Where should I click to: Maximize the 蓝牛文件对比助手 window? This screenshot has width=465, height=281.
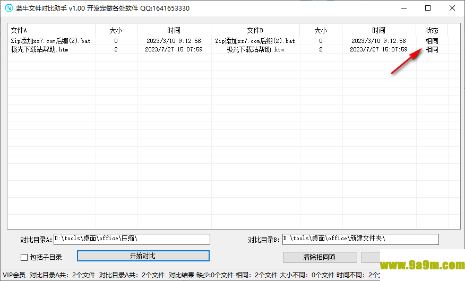pos(428,8)
